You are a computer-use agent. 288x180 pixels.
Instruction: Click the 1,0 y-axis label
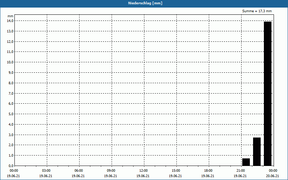(10, 156)
